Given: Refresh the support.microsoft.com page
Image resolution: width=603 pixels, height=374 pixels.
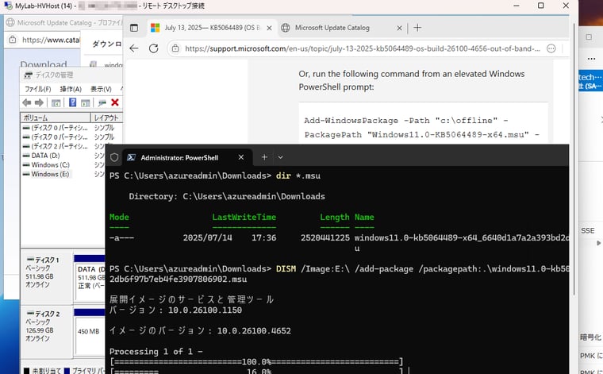Looking at the screenshot, I should 153,48.
